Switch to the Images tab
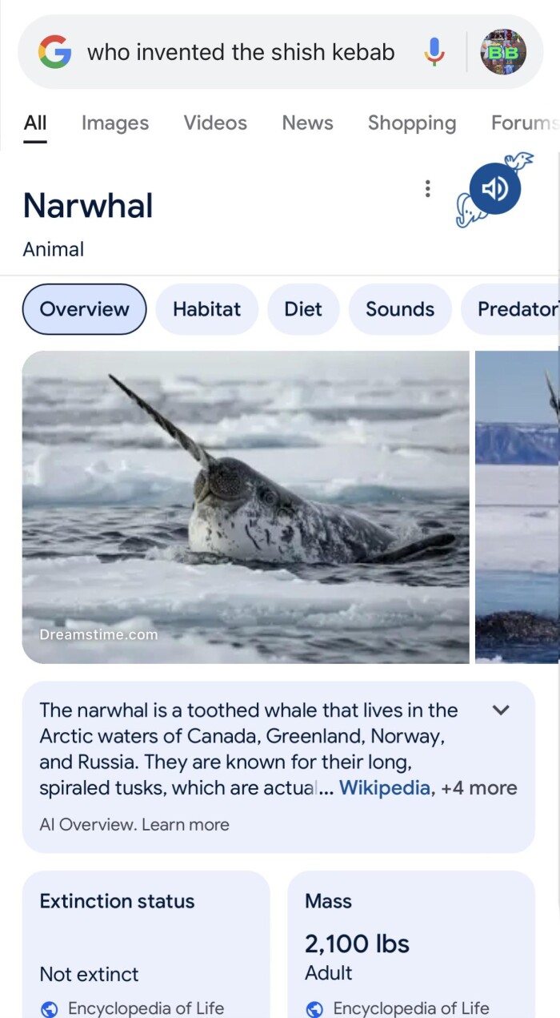This screenshot has height=1018, width=560. click(x=115, y=123)
